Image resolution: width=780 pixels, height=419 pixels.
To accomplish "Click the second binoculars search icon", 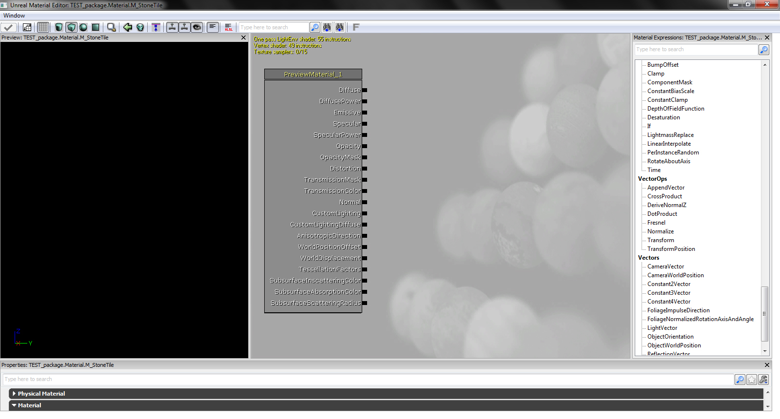I will 339,27.
